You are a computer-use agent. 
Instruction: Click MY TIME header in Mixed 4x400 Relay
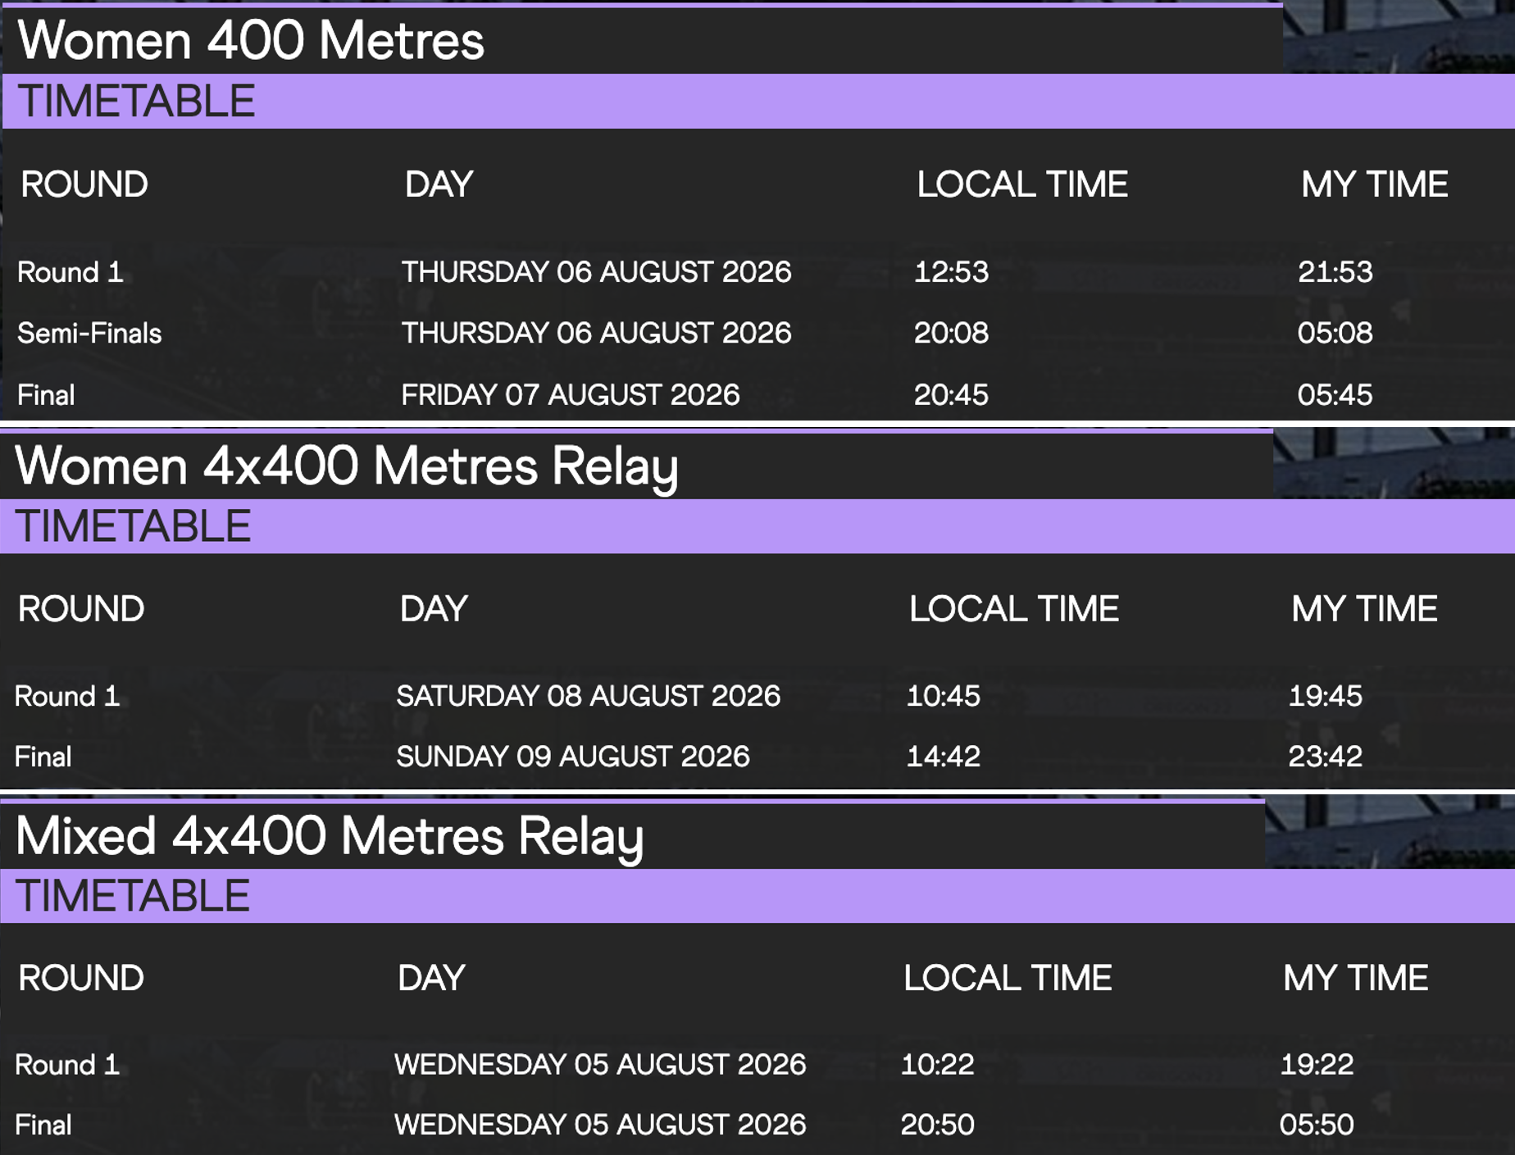(x=1356, y=978)
